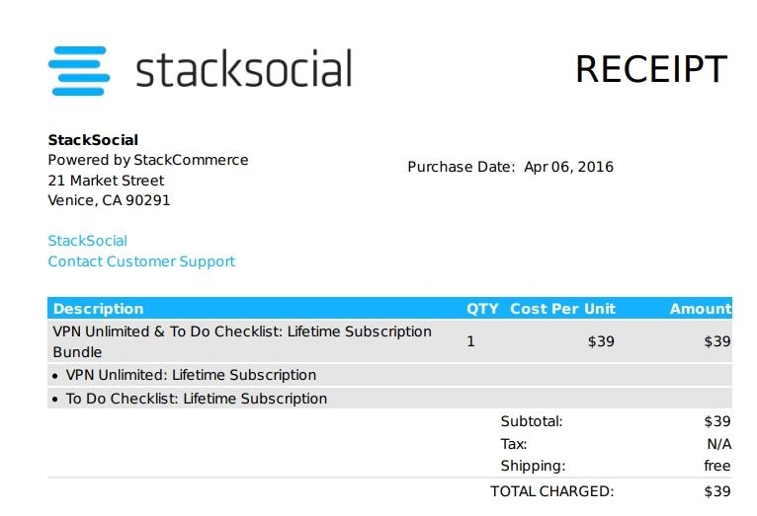Click the Venice, CA 90291 address line

(109, 200)
